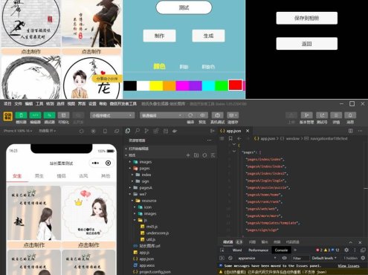Open the mini program mode dropdown

click(112, 115)
